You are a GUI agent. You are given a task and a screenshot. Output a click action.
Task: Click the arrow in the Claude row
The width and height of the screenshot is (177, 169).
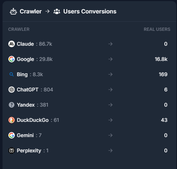pos(110,44)
